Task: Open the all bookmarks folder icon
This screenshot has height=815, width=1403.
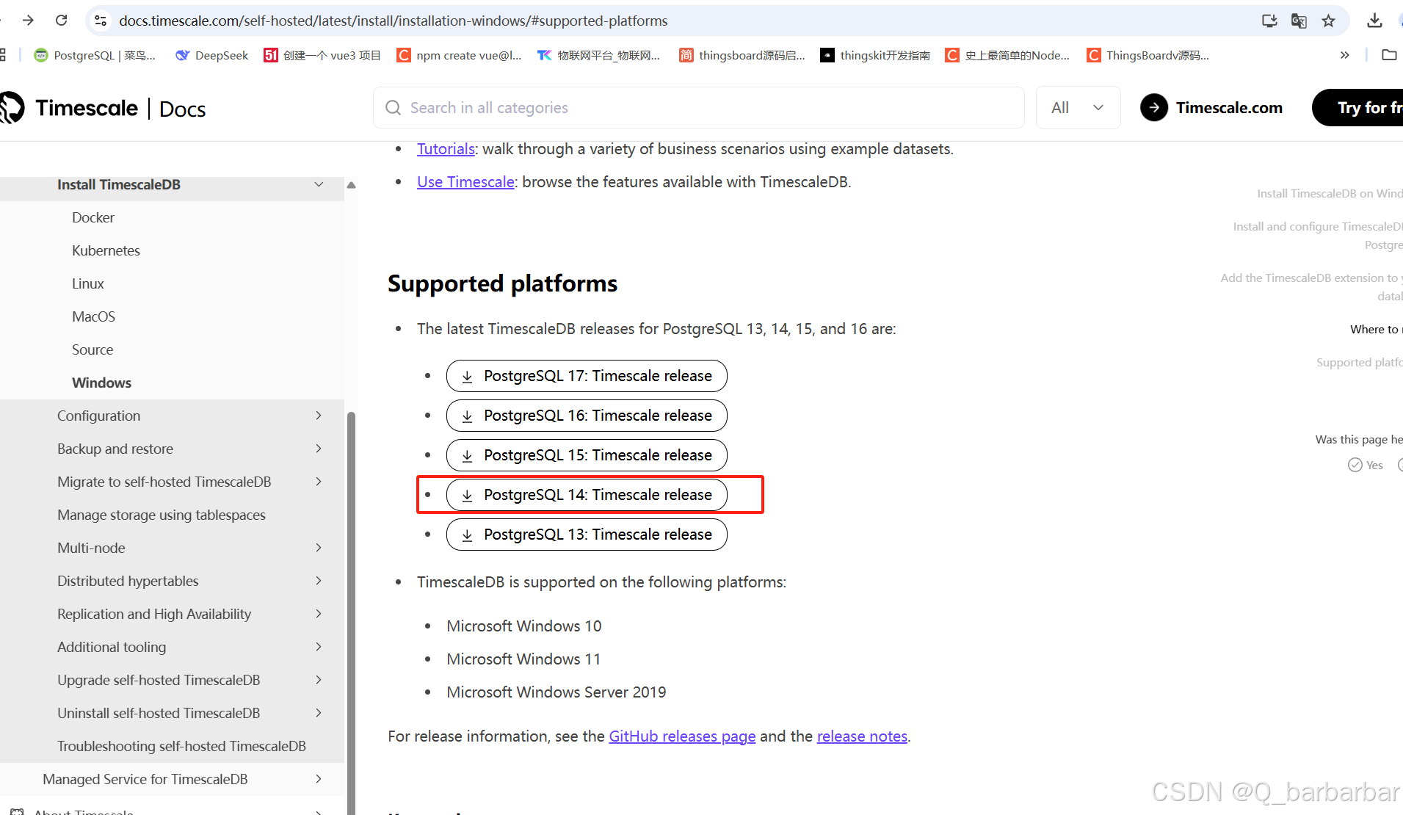Action: click(x=1389, y=55)
